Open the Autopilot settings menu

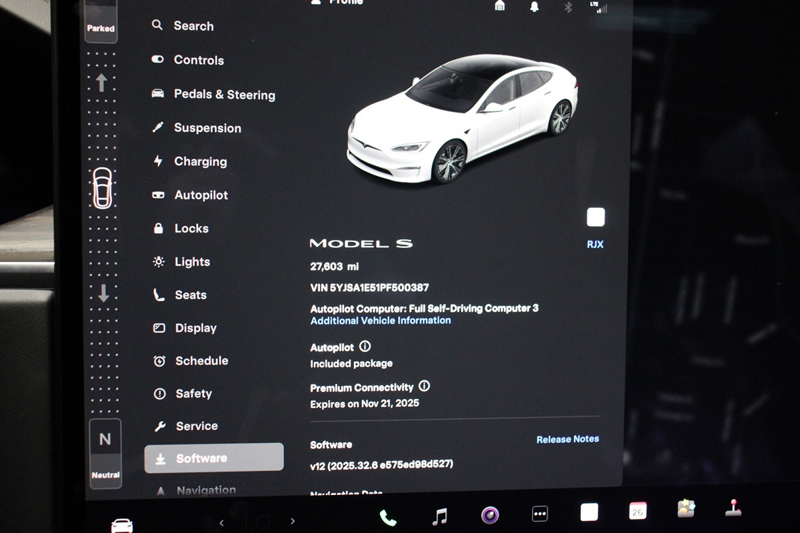[201, 195]
